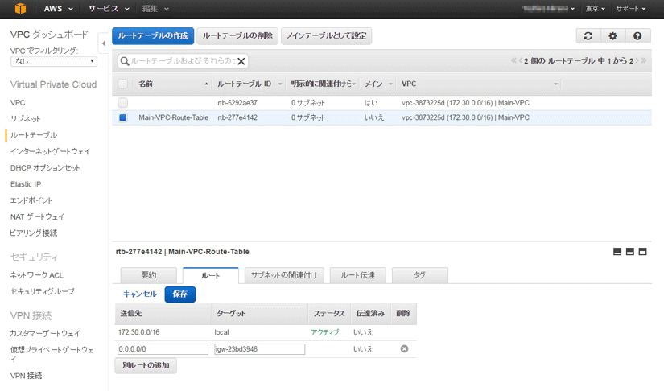Clear the route table search with X
The image size is (664, 391).
coord(241,61)
